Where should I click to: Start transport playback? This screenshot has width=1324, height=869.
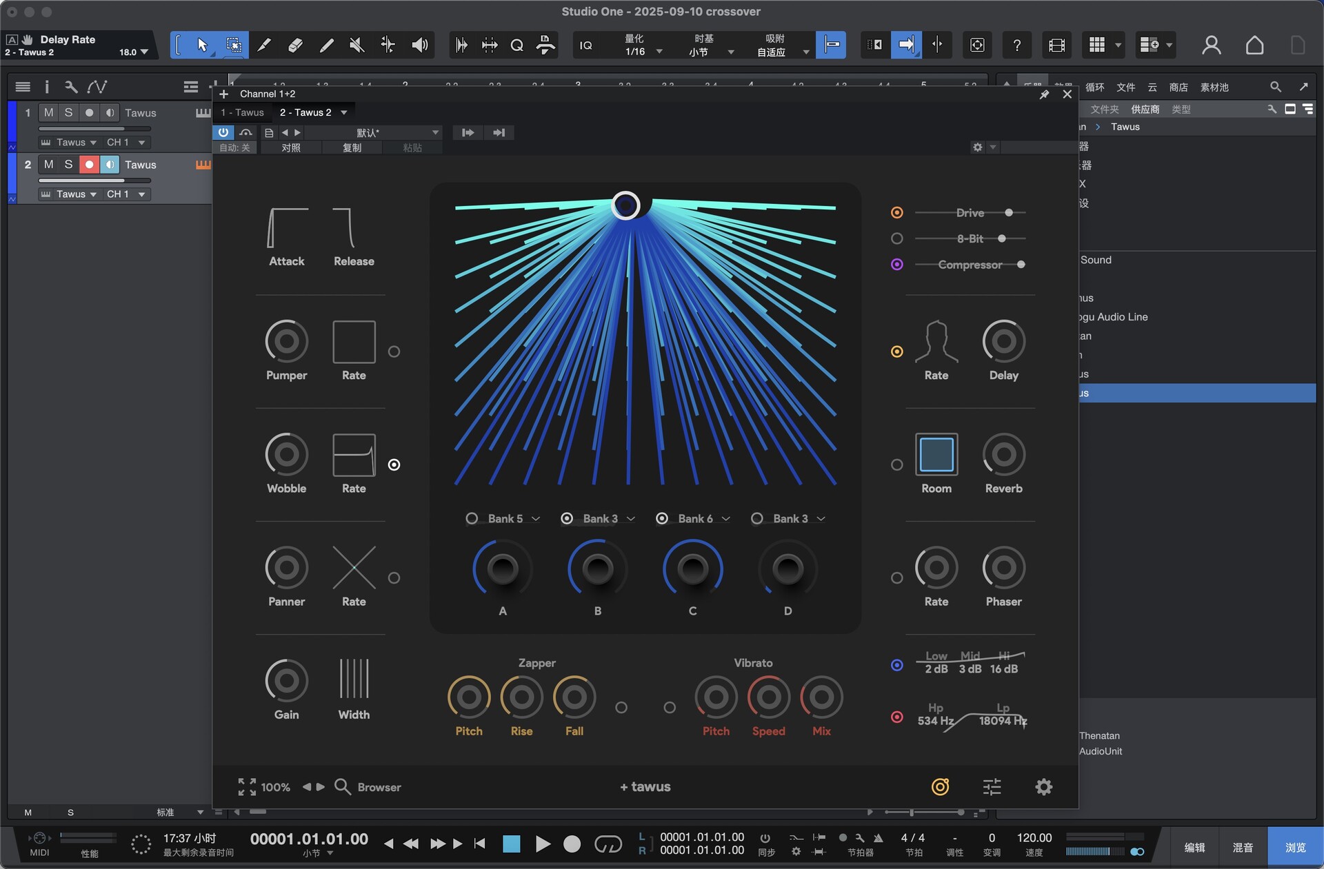(x=543, y=844)
